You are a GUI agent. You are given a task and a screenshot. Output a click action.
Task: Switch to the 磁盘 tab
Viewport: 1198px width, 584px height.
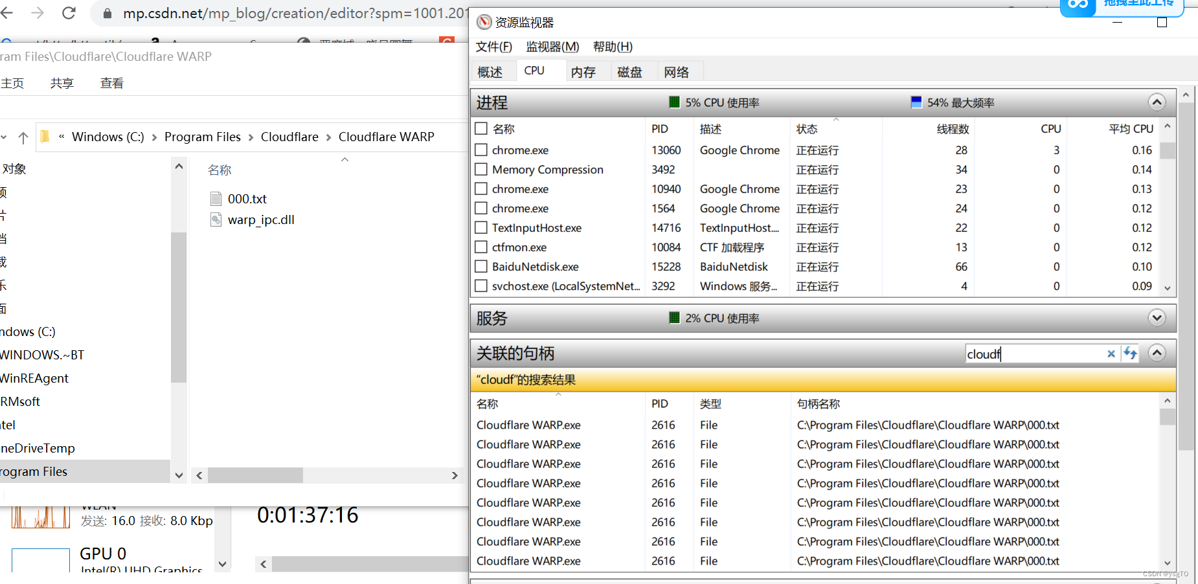click(x=629, y=72)
